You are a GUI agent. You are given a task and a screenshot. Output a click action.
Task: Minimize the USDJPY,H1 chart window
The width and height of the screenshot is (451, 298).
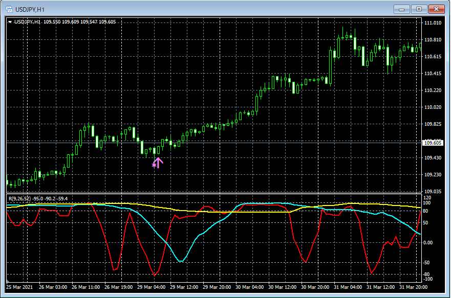tap(403, 9)
